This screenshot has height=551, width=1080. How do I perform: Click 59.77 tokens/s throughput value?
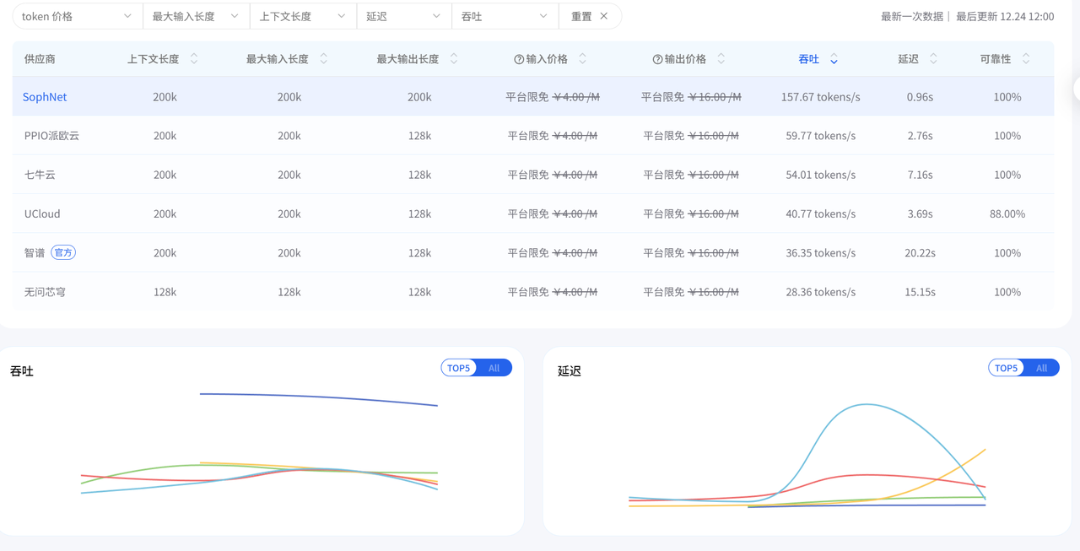pyautogui.click(x=821, y=136)
